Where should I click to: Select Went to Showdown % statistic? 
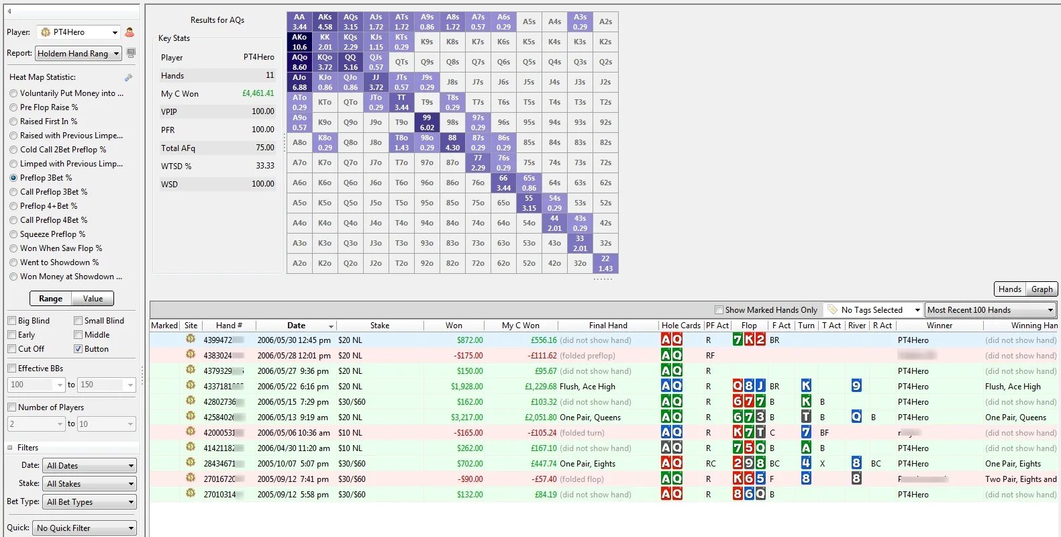pyautogui.click(x=13, y=262)
